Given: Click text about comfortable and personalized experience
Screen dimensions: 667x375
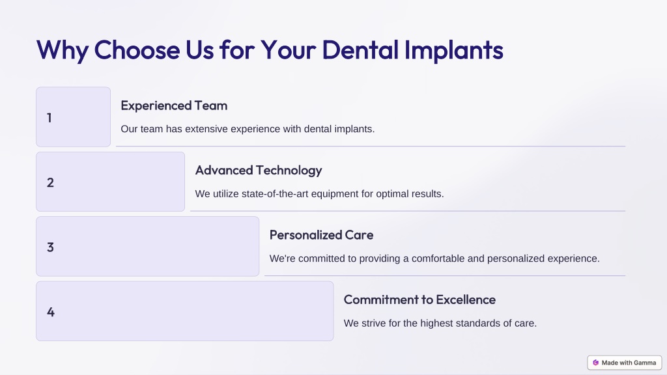Looking at the screenshot, I should point(434,258).
